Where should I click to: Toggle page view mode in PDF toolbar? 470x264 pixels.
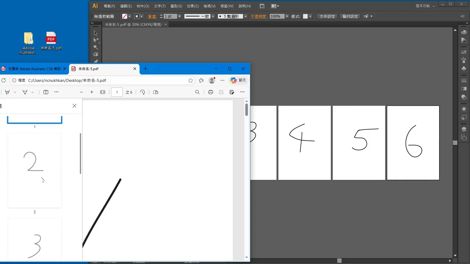point(156,92)
